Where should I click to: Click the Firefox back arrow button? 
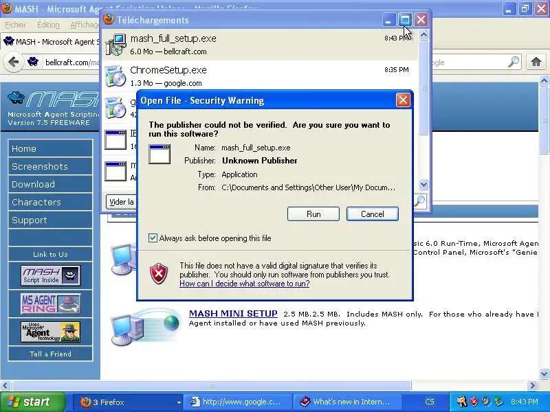[13, 62]
